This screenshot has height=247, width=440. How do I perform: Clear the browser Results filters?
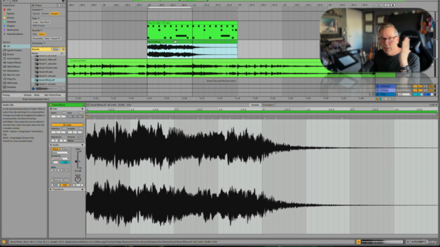55,49
